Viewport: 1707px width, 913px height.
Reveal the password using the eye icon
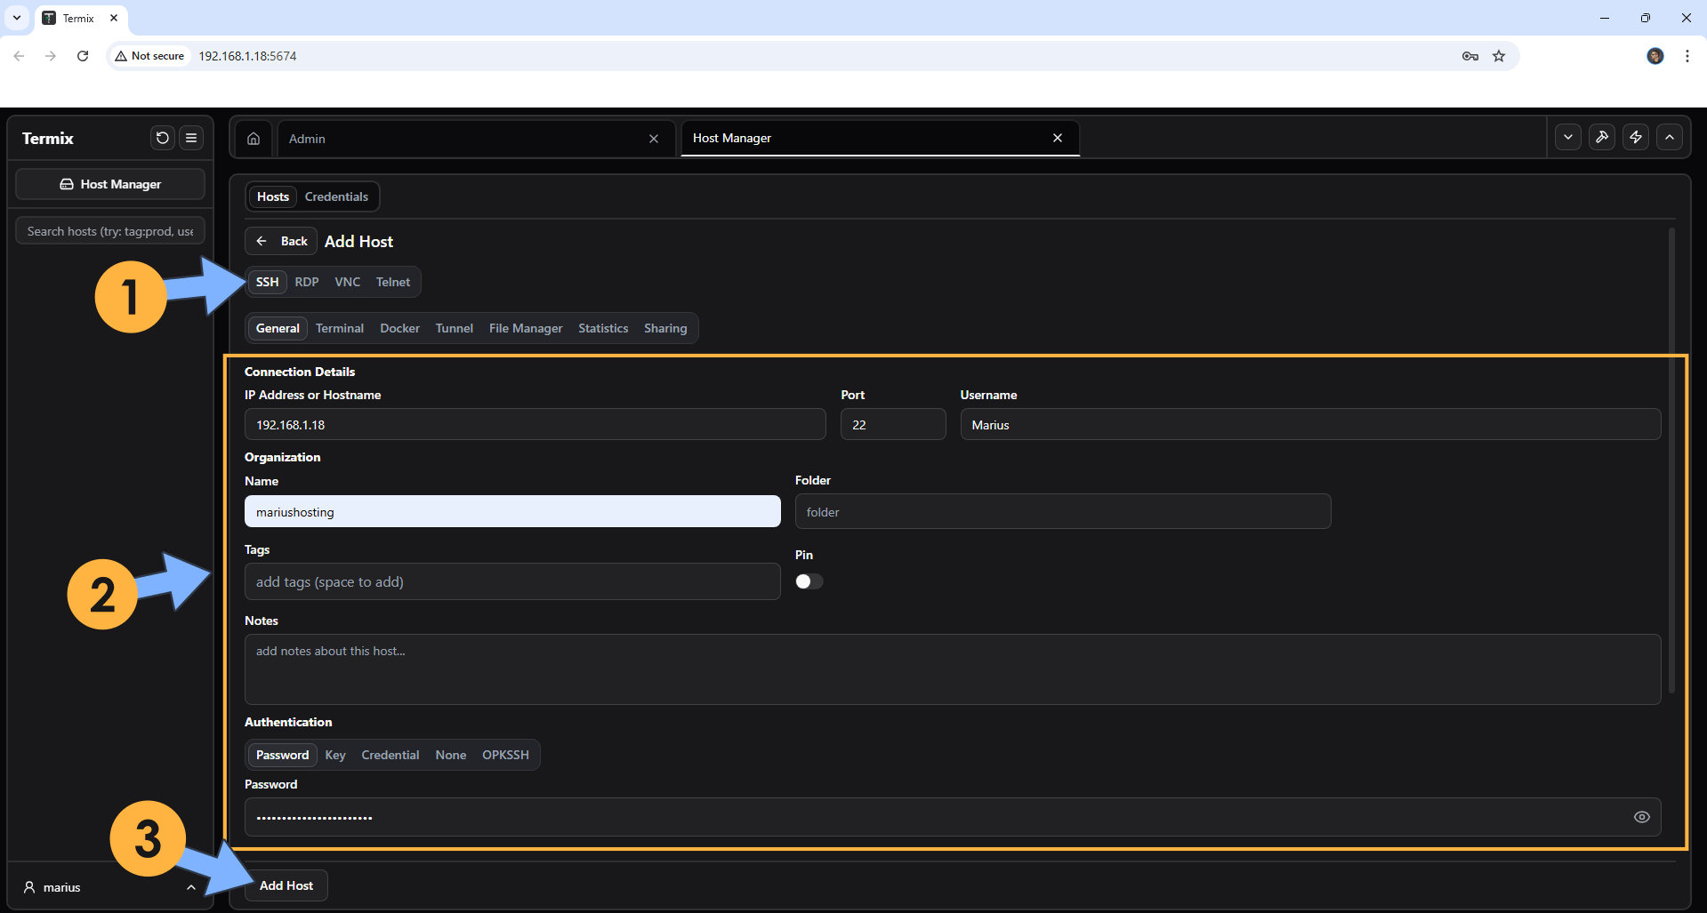[1641, 816]
